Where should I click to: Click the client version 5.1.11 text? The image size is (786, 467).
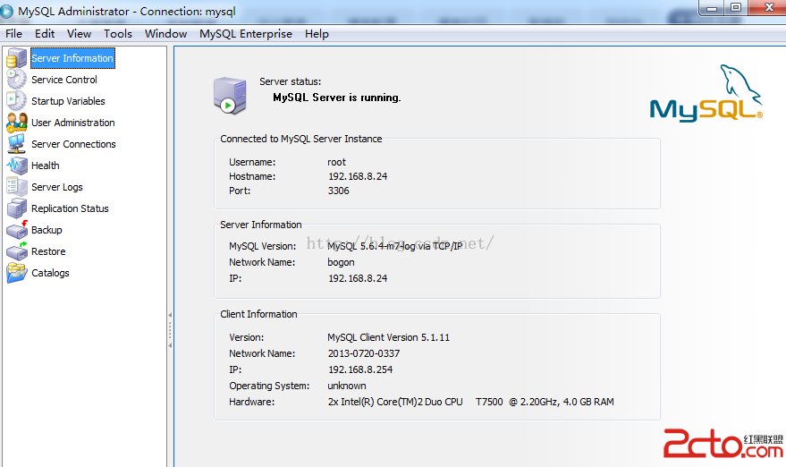pyautogui.click(x=388, y=337)
